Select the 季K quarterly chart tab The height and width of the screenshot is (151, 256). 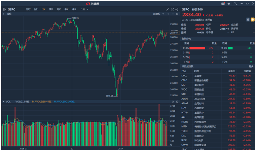click(x=67, y=9)
